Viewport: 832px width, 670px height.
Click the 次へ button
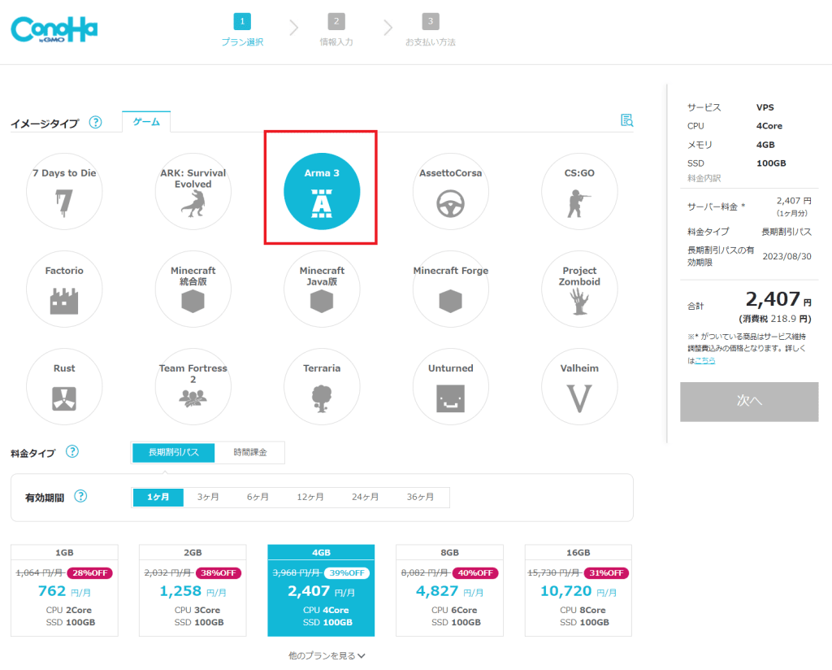749,402
